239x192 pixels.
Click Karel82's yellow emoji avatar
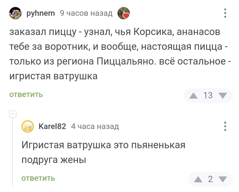click(x=28, y=126)
